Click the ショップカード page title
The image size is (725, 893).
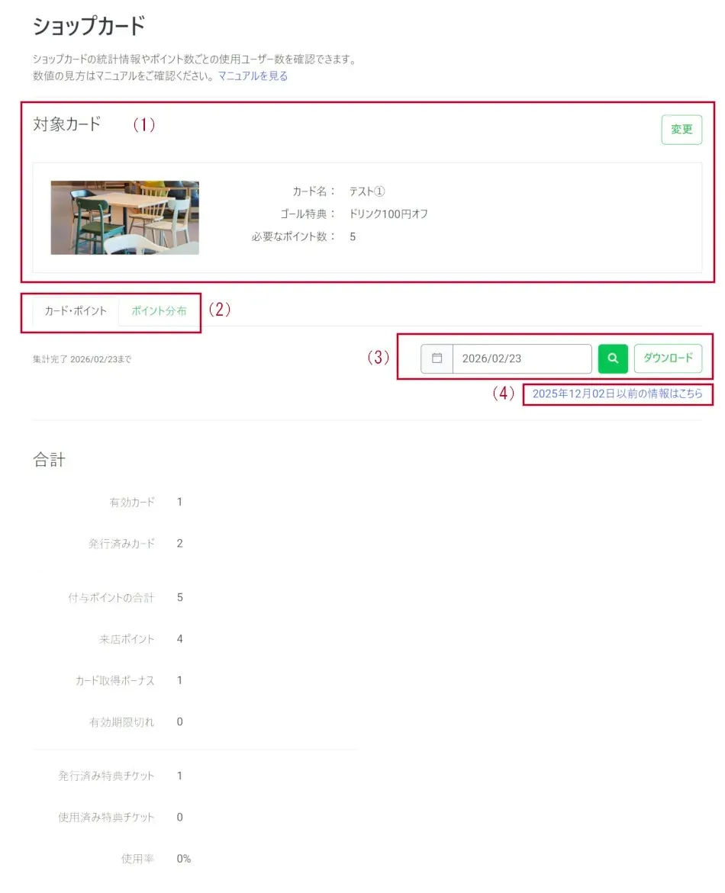89,26
